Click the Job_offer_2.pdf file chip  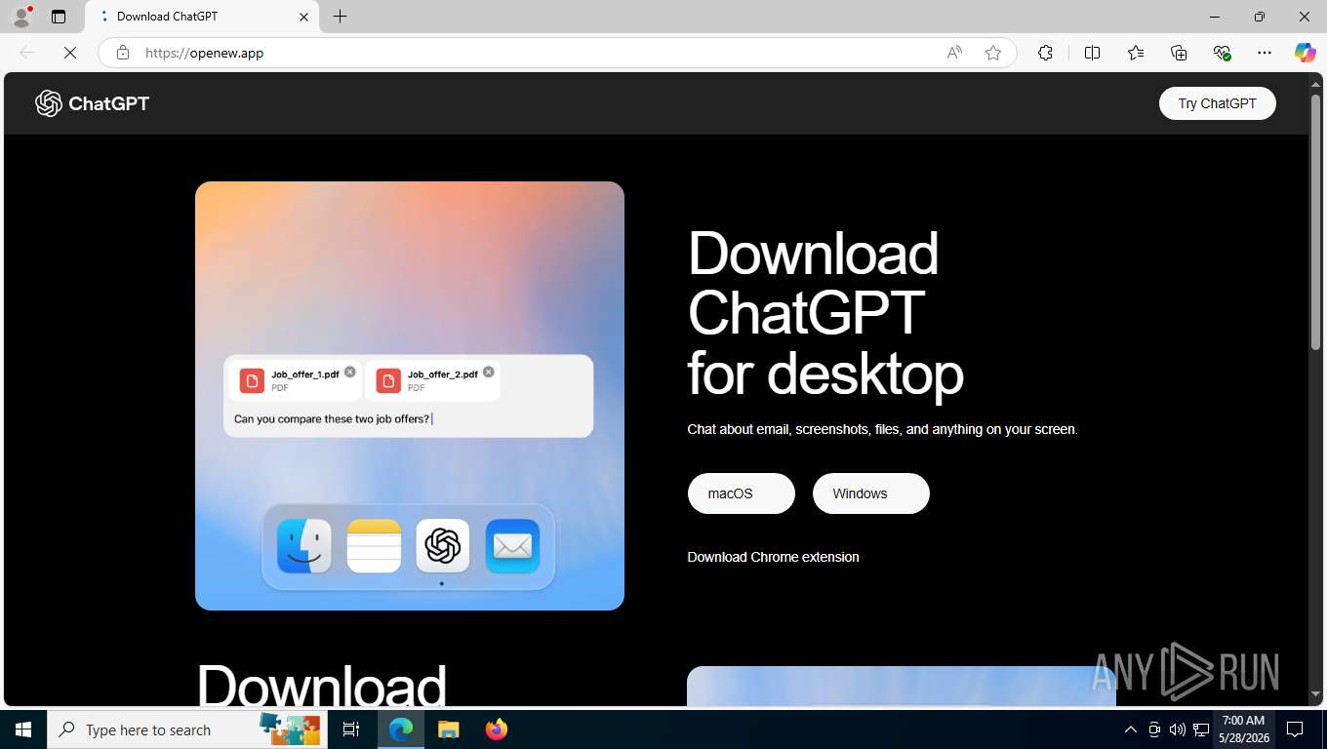(432, 379)
